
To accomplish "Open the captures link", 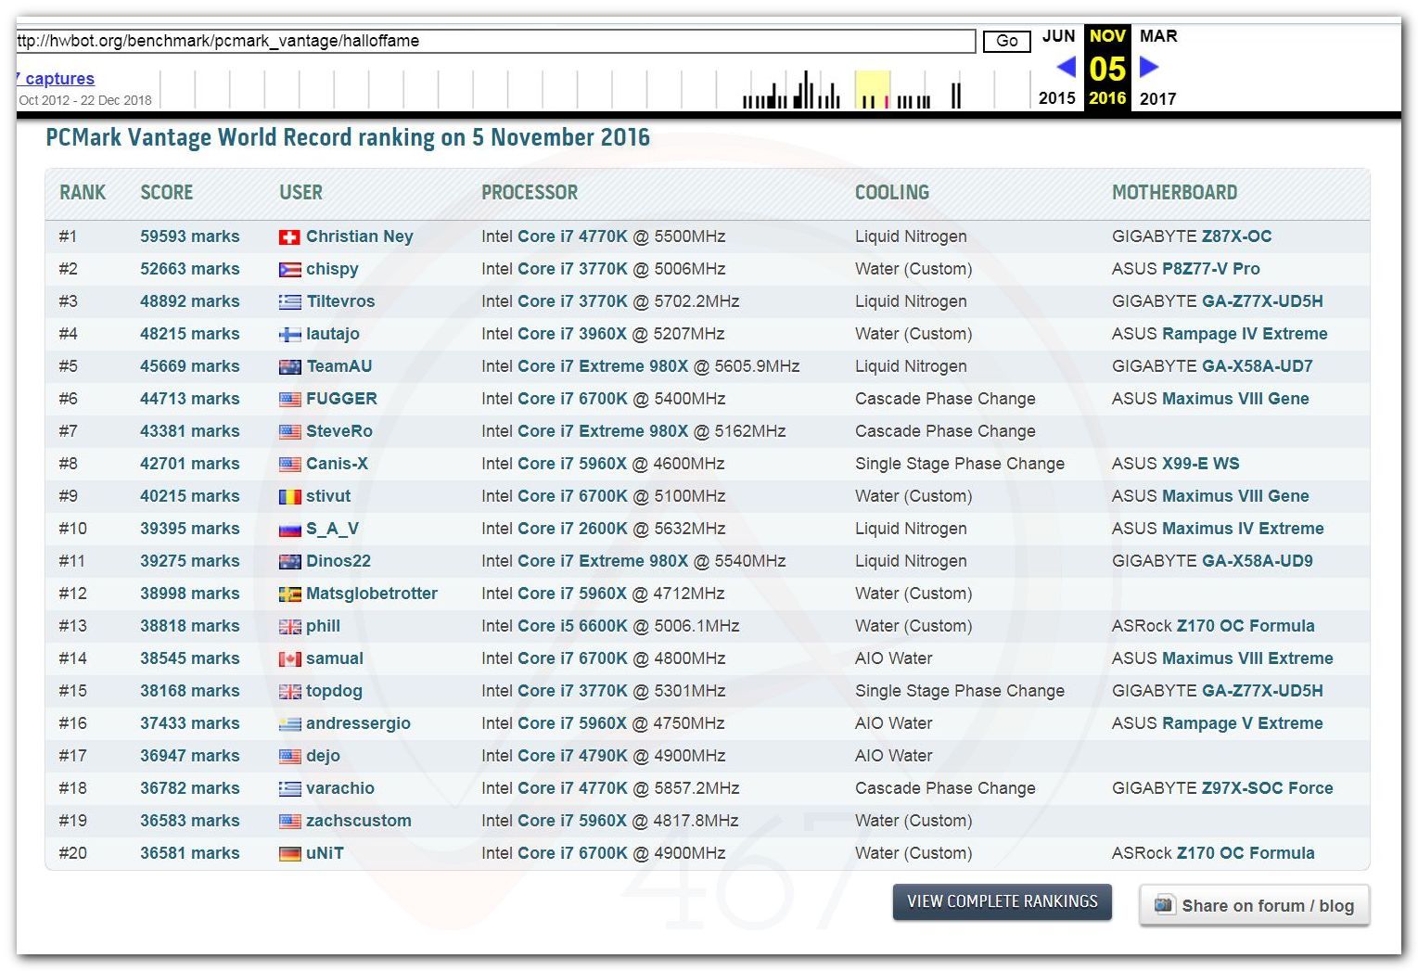I will coord(57,79).
